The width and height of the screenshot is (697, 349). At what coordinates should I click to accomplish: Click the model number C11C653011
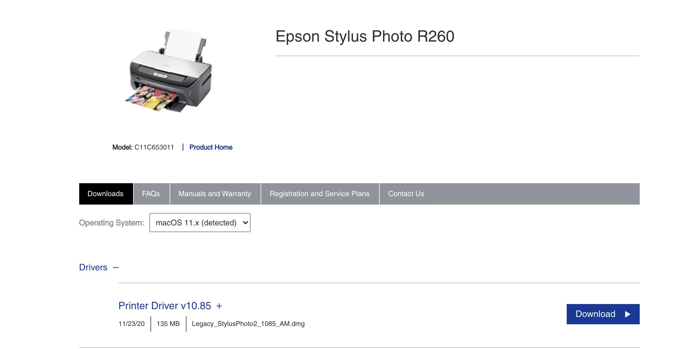point(154,147)
